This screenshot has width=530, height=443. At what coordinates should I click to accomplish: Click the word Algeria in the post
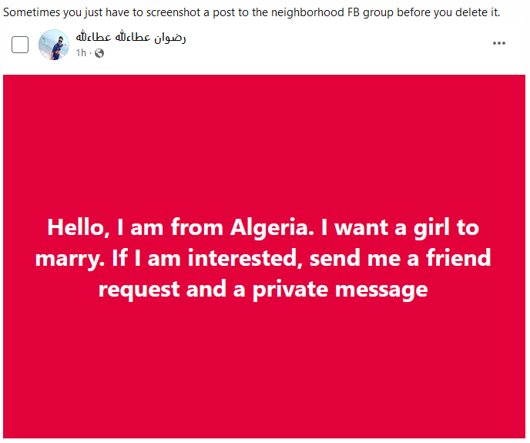[x=272, y=227]
